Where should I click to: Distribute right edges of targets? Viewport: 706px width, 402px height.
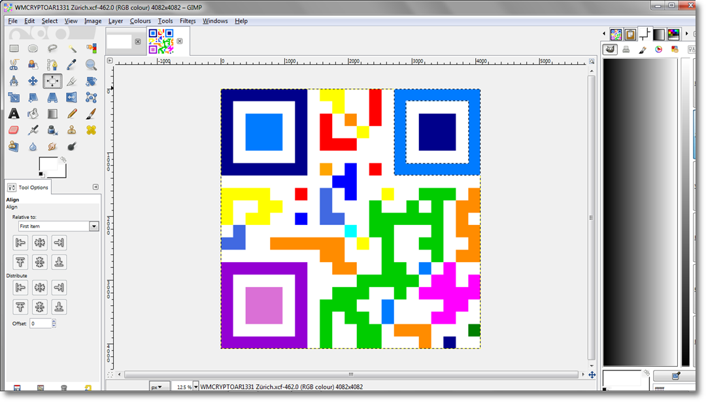(x=59, y=287)
